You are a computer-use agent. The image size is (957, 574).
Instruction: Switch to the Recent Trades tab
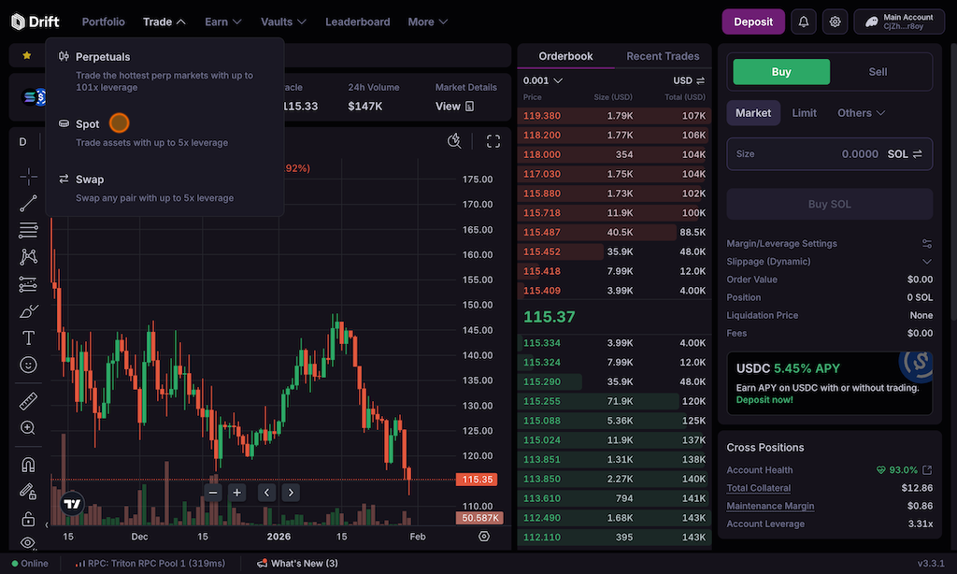click(663, 56)
